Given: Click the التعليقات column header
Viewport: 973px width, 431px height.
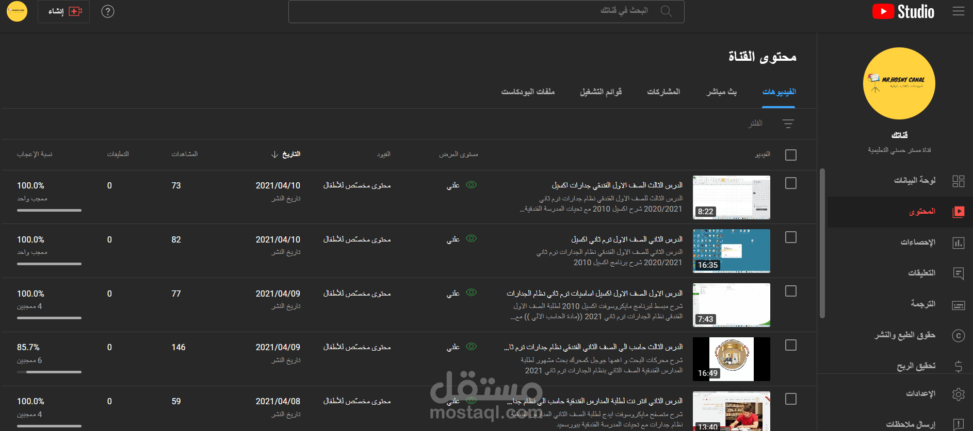Looking at the screenshot, I should point(118,154).
